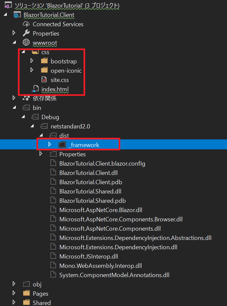227x306 pixels.
Task: Select BlazorTutorial.Shared.pdb file name
Action: [x=92, y=200]
